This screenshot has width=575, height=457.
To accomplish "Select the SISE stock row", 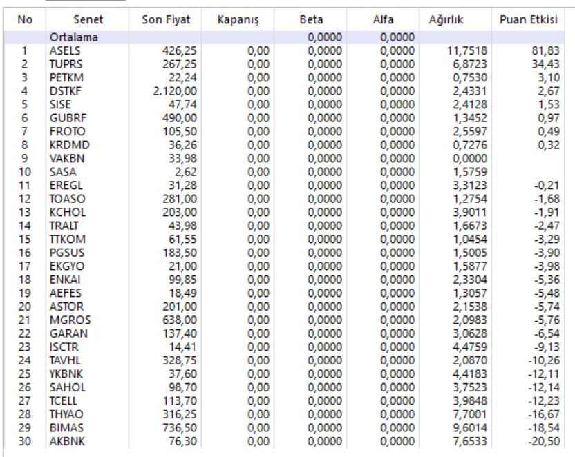I will 284,104.
